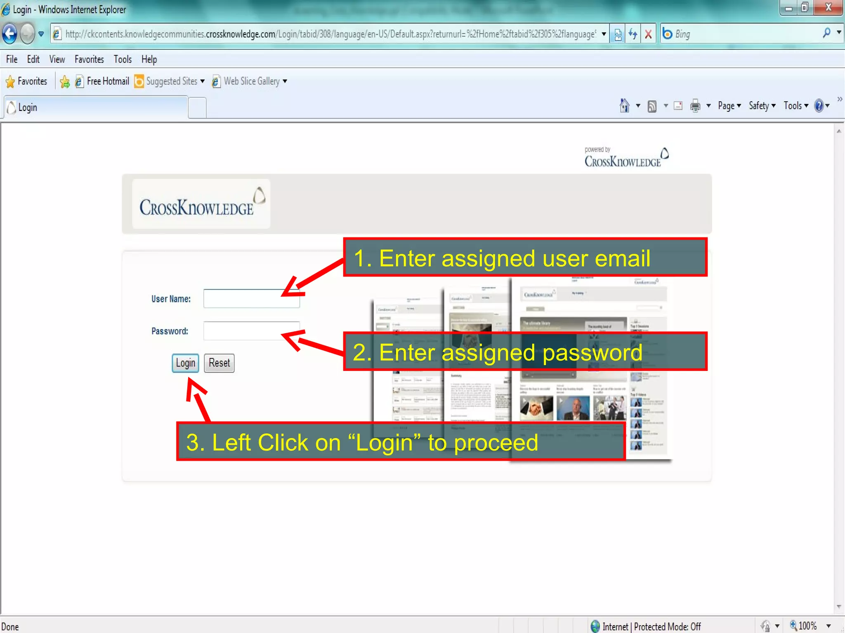
Task: Click the vertical scrollbar down arrow
Action: [839, 607]
